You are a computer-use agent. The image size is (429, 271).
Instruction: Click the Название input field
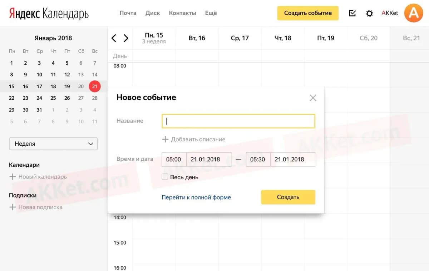click(238, 121)
